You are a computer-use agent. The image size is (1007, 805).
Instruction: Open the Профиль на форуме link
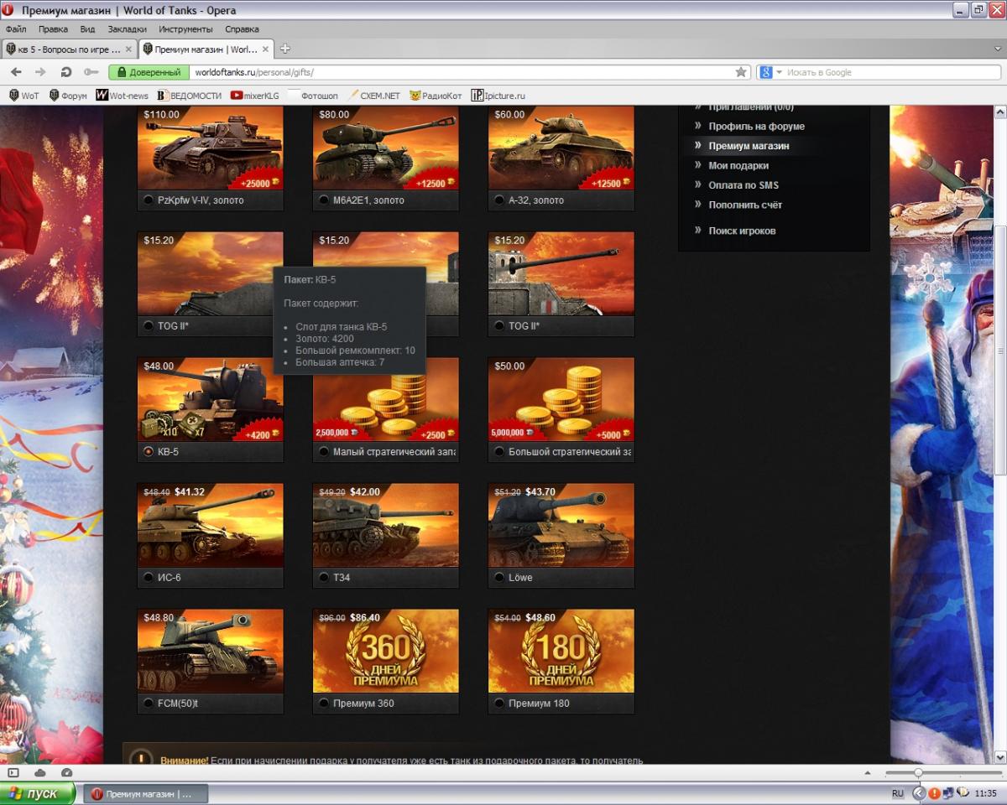click(756, 126)
